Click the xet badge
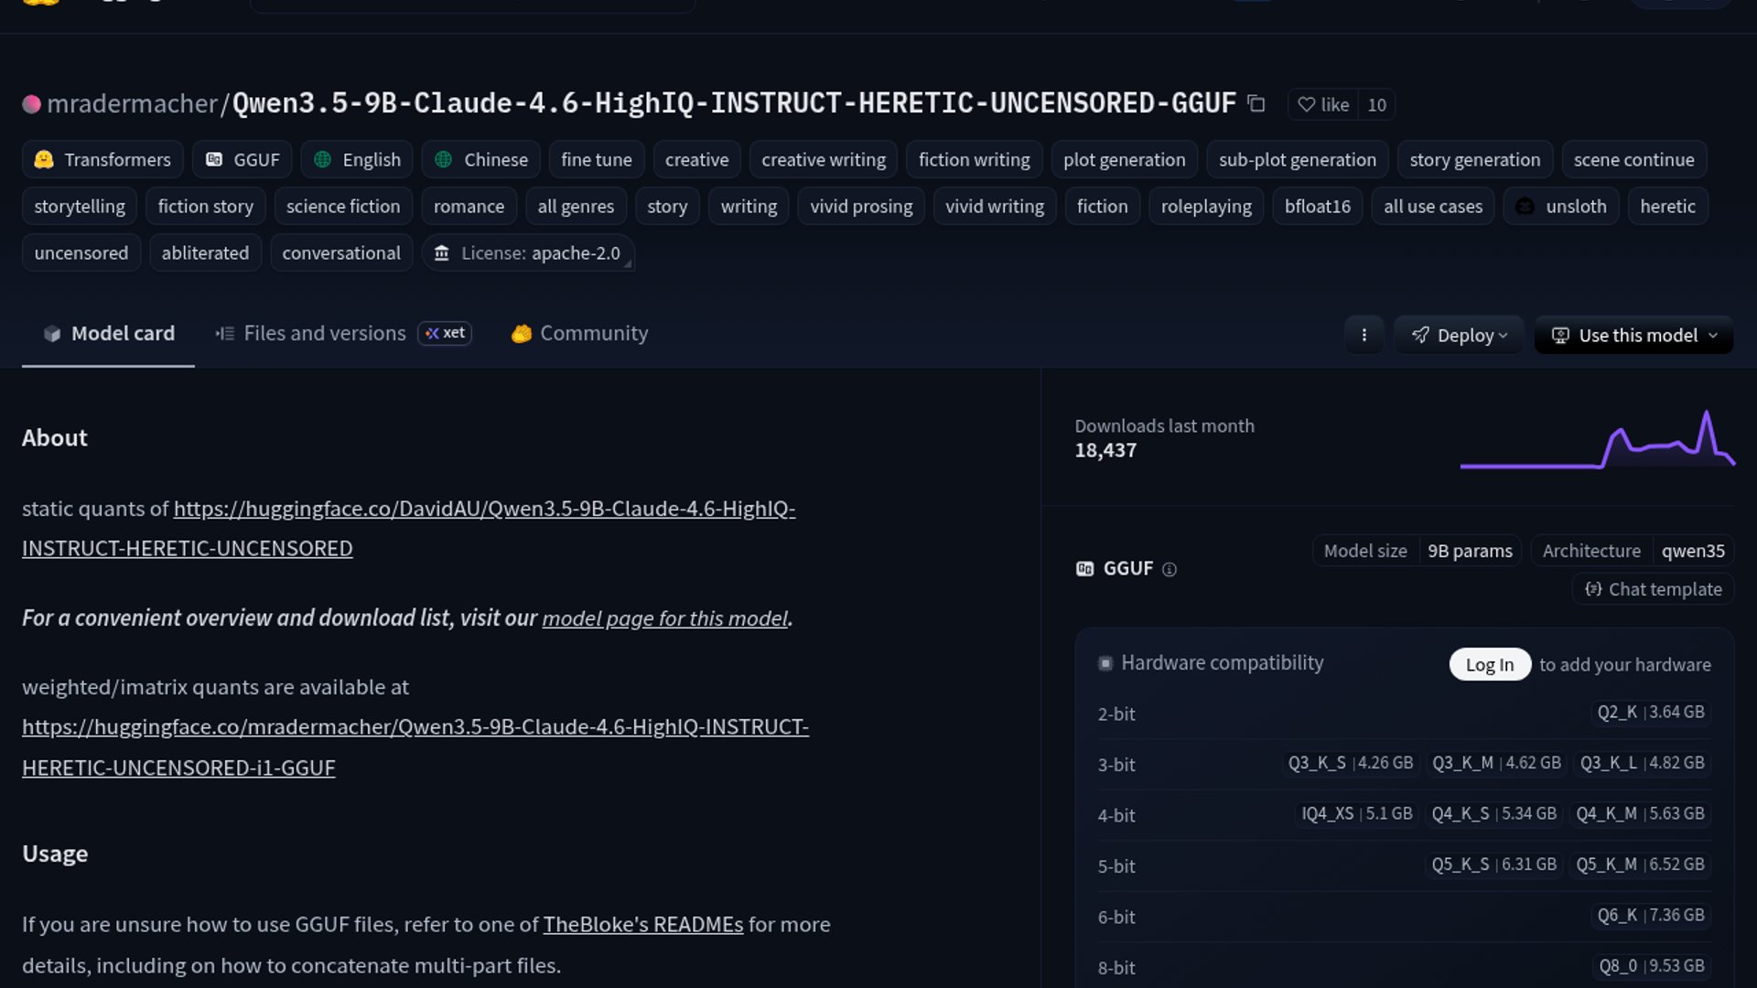The width and height of the screenshot is (1757, 988). [x=445, y=333]
